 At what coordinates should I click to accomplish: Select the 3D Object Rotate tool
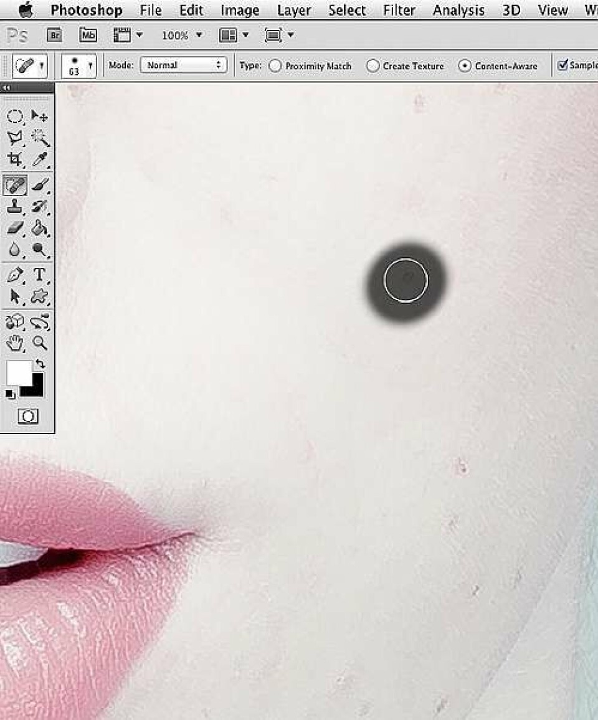click(15, 322)
